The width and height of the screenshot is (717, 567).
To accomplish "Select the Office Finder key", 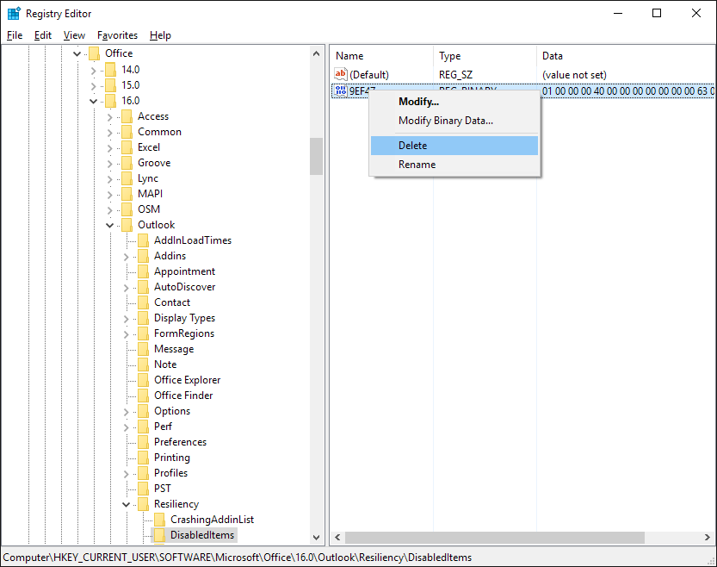I will pyautogui.click(x=183, y=396).
